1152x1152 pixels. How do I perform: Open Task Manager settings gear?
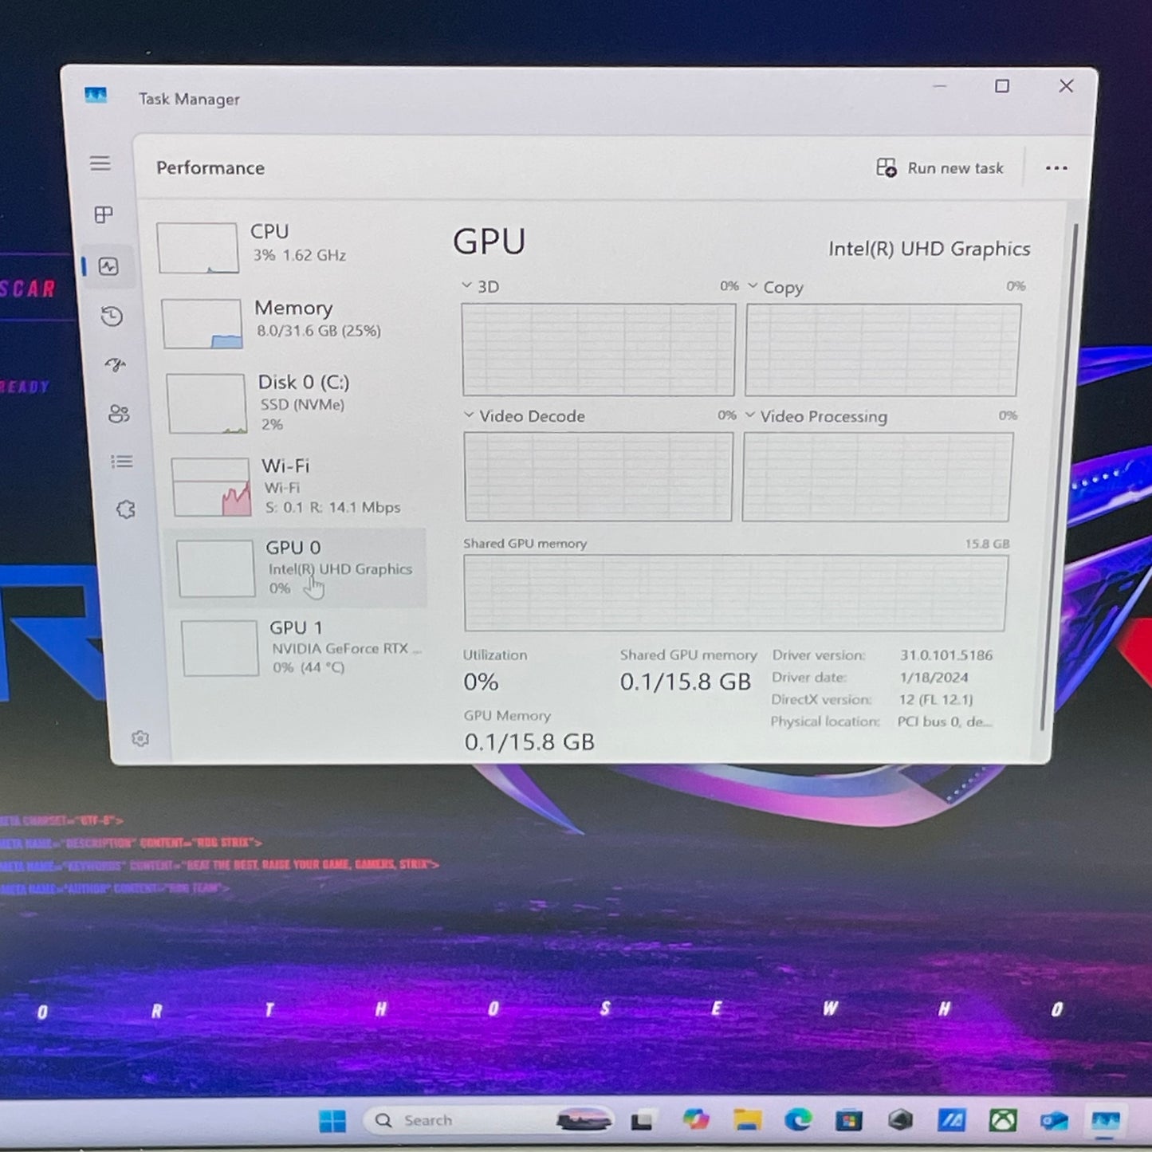coord(141,738)
